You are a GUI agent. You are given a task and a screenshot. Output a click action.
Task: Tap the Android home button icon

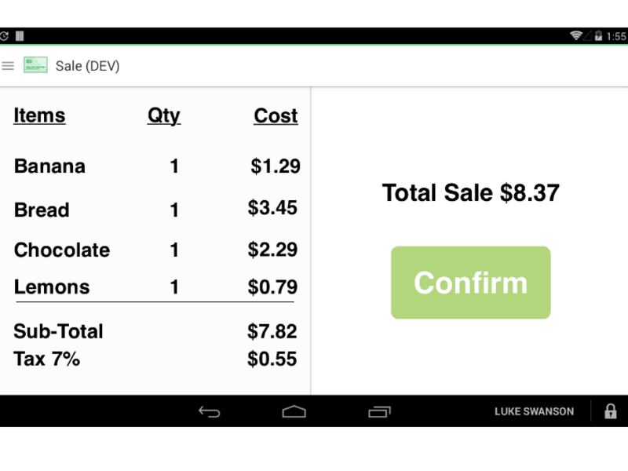click(x=294, y=411)
